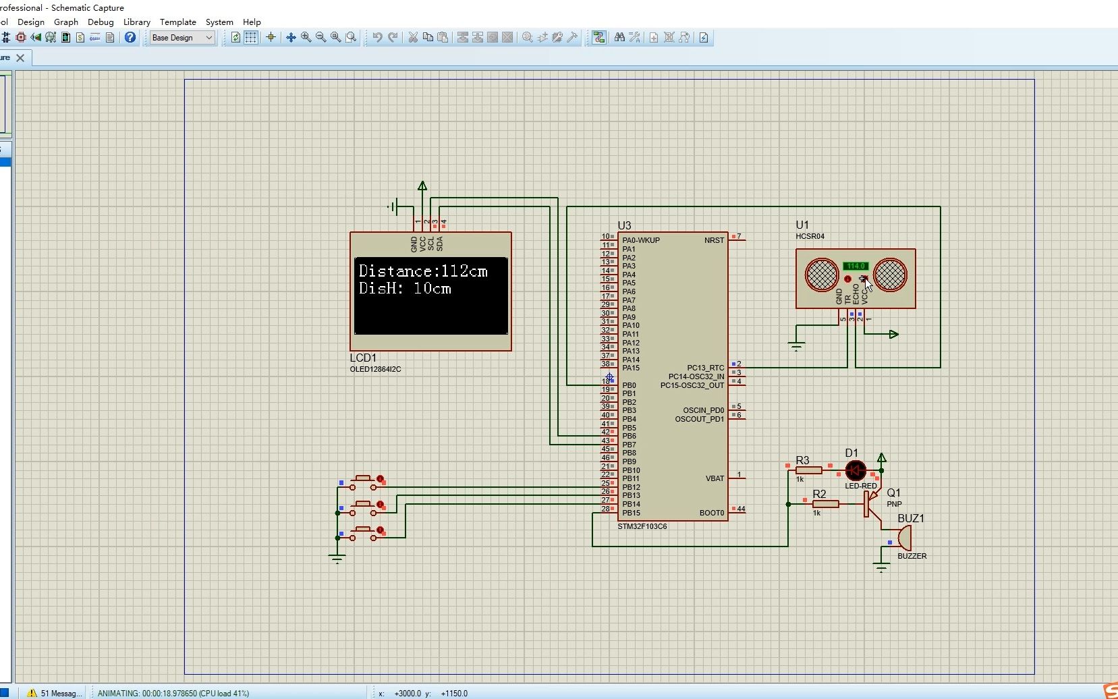The height and width of the screenshot is (699, 1118).
Task: Toggle the wire autorouter icon
Action: point(599,38)
